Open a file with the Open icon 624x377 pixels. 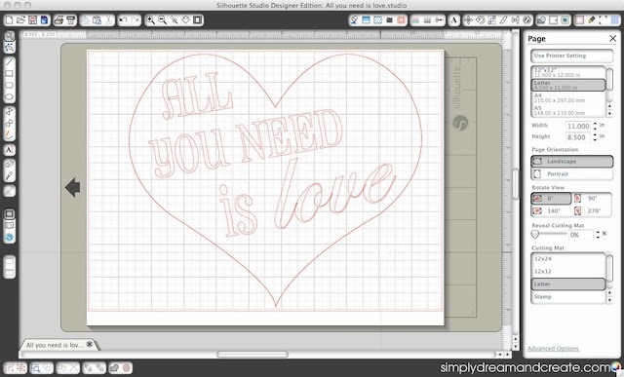20,19
